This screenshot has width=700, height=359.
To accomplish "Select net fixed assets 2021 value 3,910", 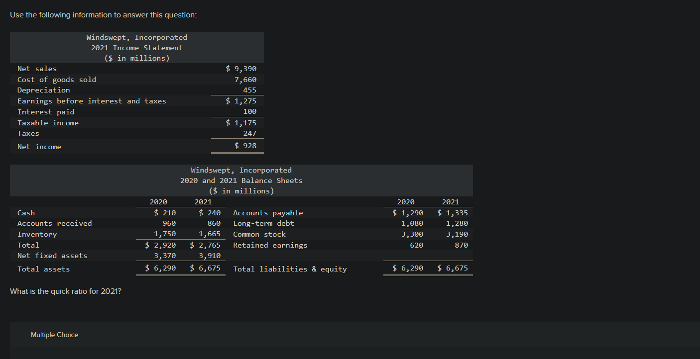I will [x=210, y=256].
